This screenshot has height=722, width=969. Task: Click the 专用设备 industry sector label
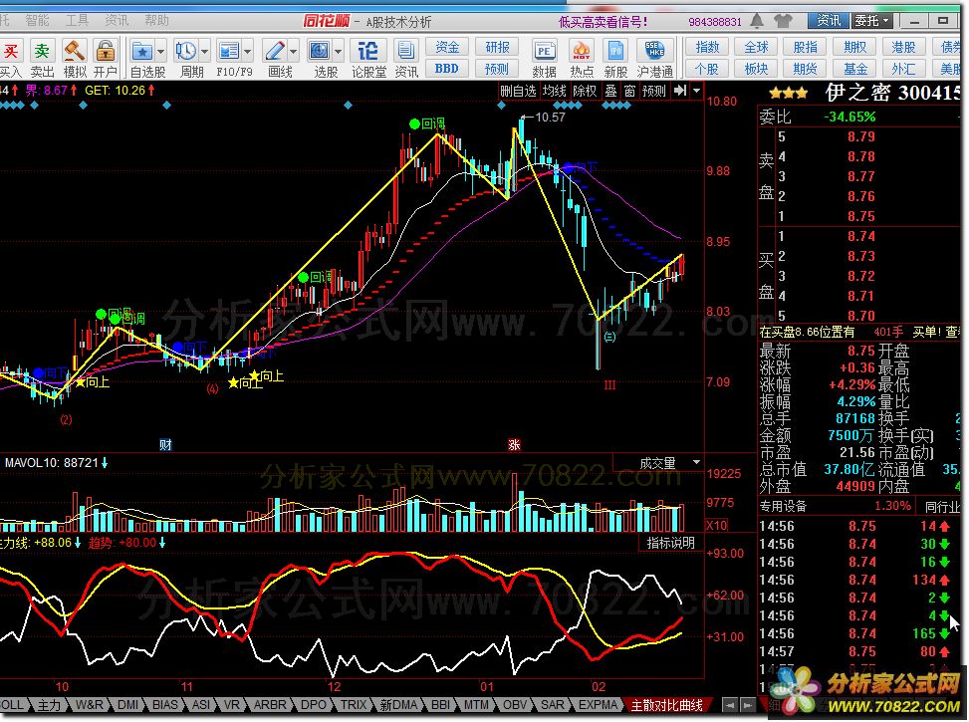point(783,506)
